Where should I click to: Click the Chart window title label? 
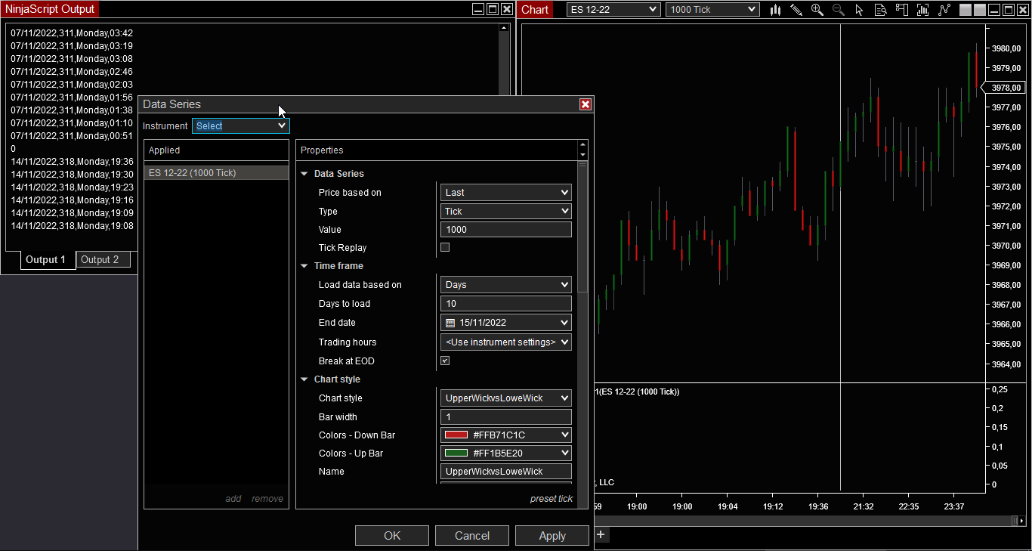pyautogui.click(x=535, y=10)
